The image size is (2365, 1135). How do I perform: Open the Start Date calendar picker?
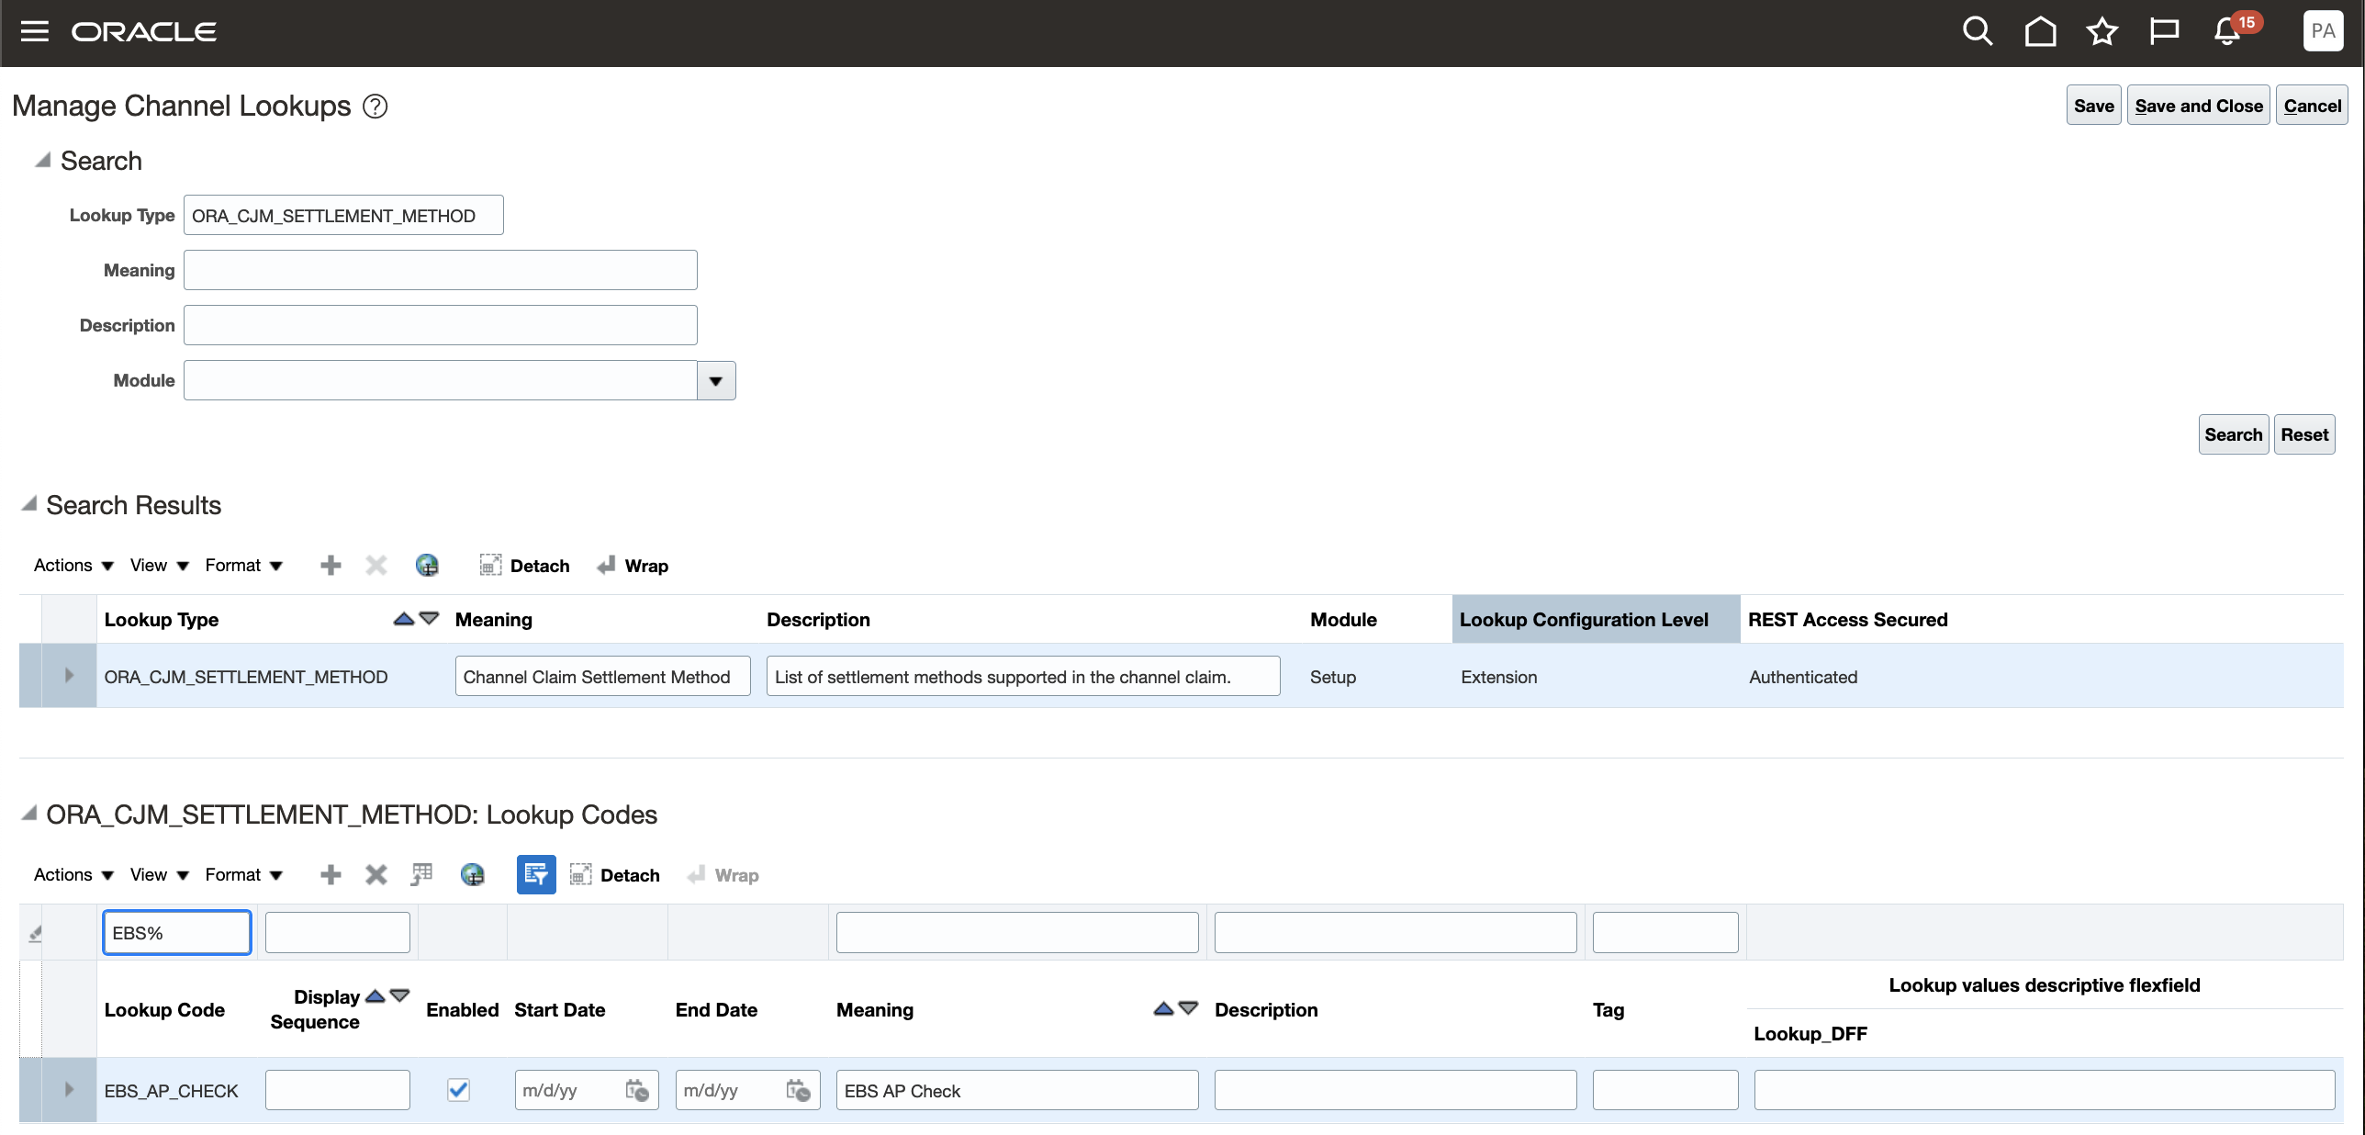coord(637,1090)
